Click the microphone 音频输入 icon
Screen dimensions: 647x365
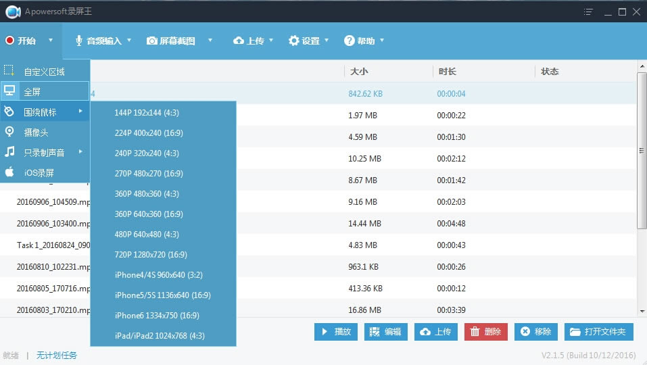coord(78,41)
